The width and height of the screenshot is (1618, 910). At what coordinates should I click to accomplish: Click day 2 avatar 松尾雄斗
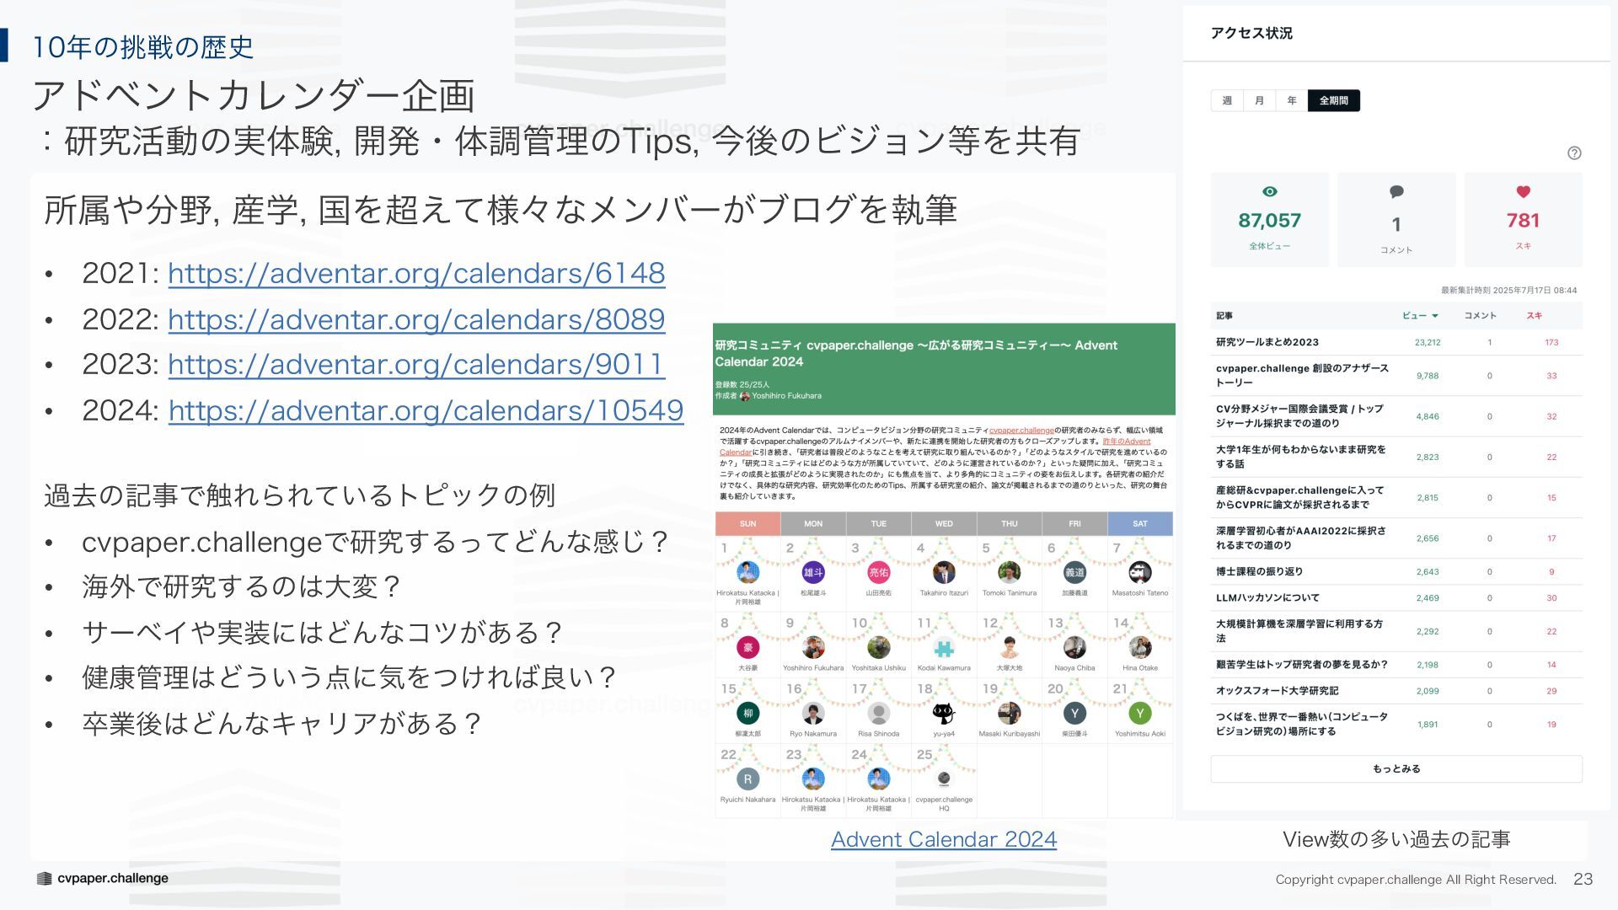point(812,572)
